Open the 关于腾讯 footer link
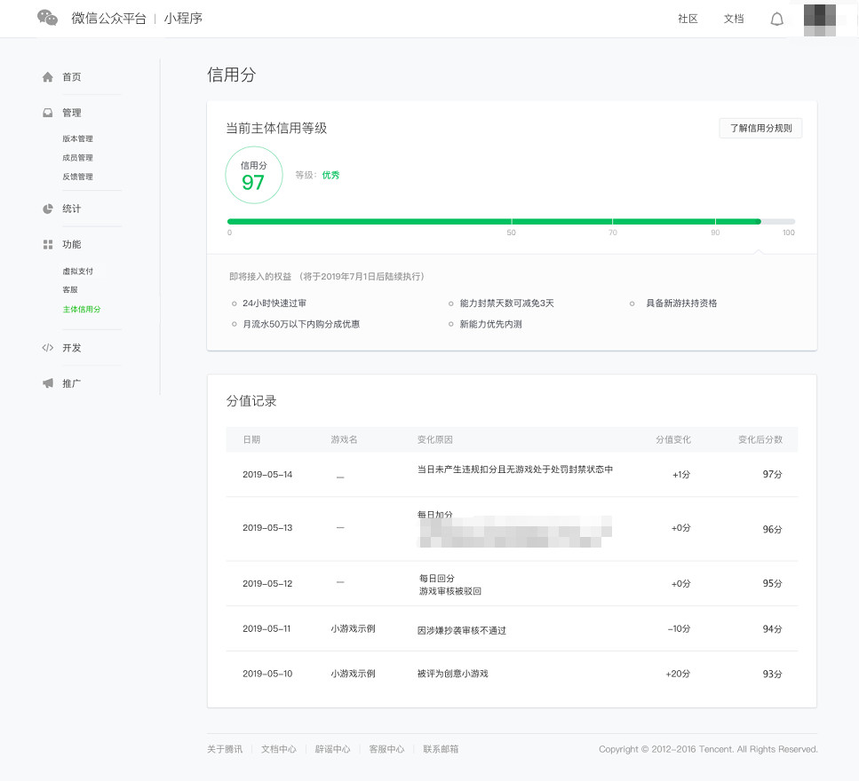Image resolution: width=859 pixels, height=781 pixels. [225, 749]
